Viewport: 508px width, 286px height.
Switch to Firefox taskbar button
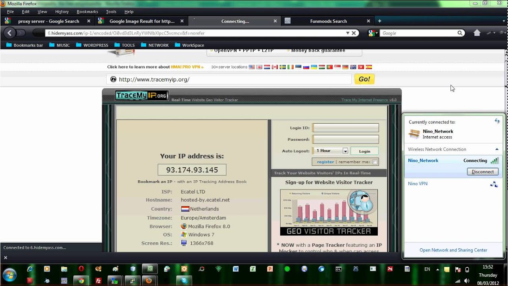pyautogui.click(x=149, y=280)
